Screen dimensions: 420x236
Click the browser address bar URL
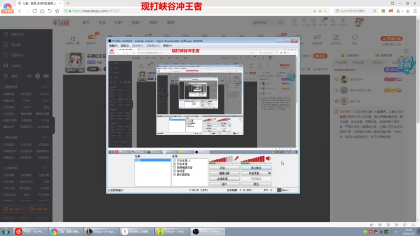pos(96,11)
